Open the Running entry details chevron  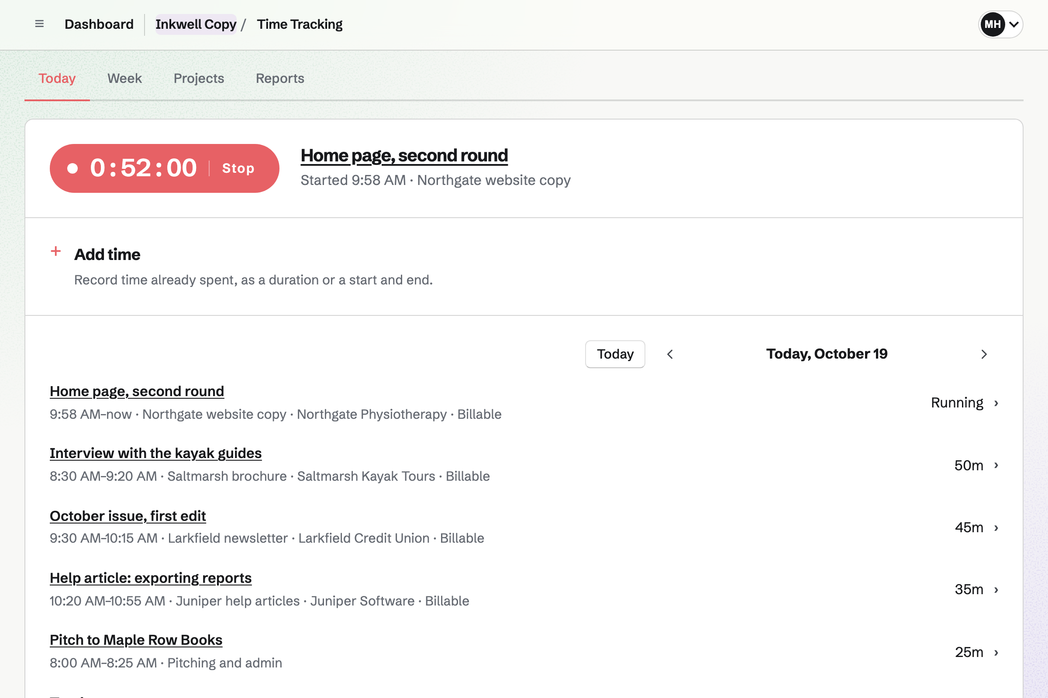[997, 403]
